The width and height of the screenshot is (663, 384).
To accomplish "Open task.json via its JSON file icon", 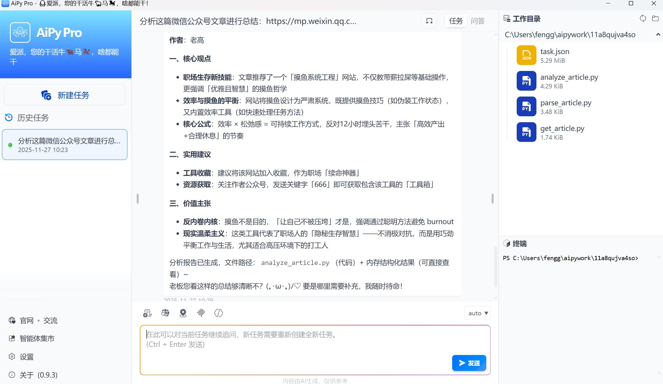I will point(526,55).
